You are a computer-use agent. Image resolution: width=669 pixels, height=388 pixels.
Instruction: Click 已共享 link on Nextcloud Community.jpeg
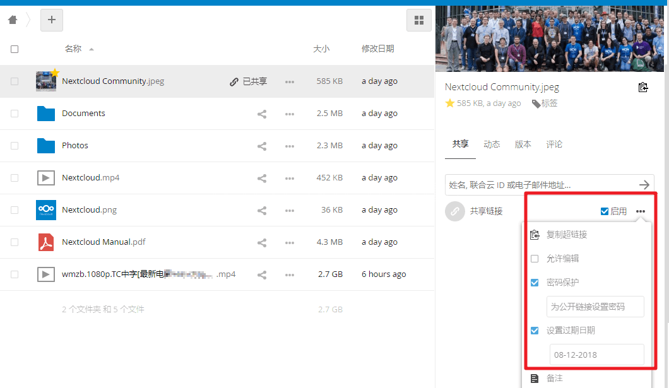248,81
